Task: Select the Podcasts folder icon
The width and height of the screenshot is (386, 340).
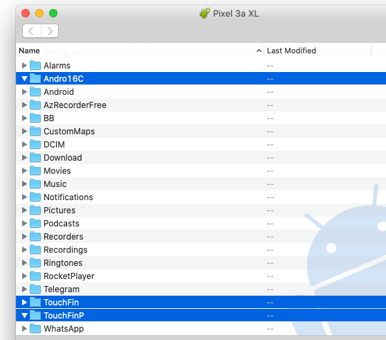Action: 35,223
